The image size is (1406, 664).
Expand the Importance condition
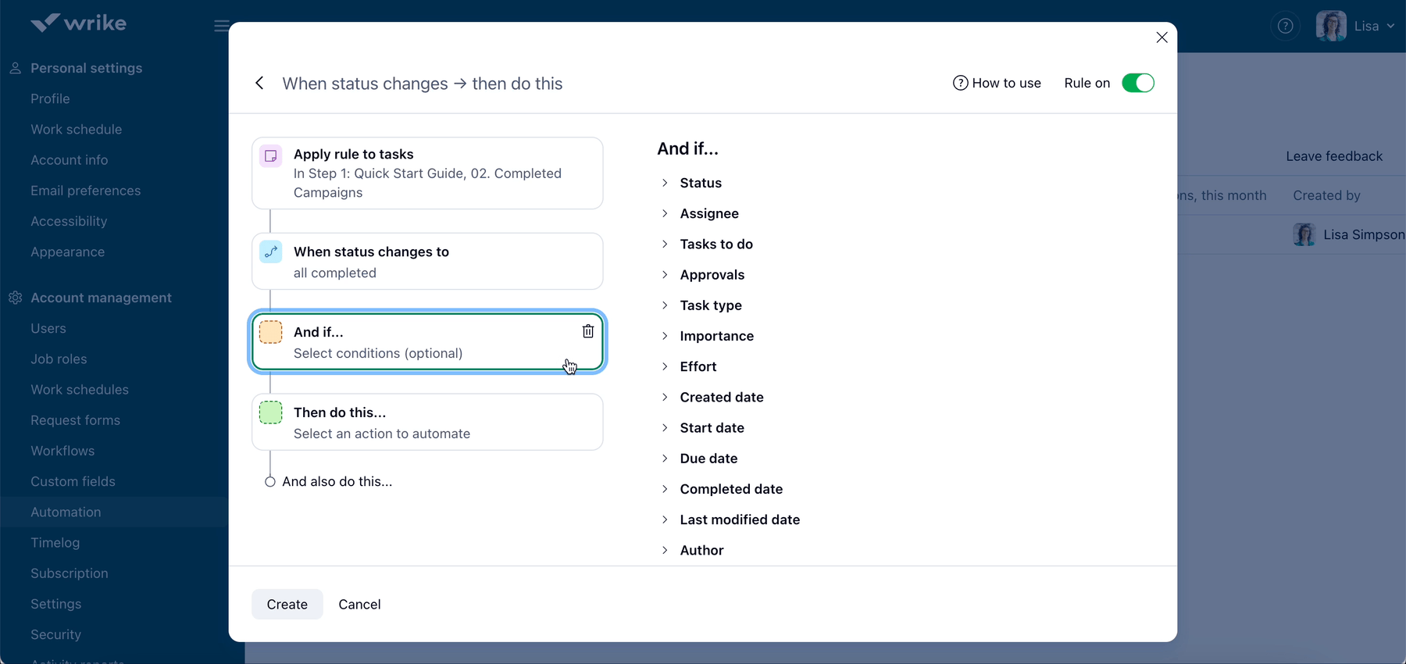[715, 336]
